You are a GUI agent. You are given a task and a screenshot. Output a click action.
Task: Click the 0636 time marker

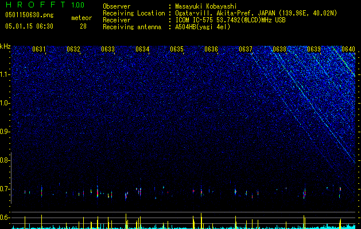point(211,49)
